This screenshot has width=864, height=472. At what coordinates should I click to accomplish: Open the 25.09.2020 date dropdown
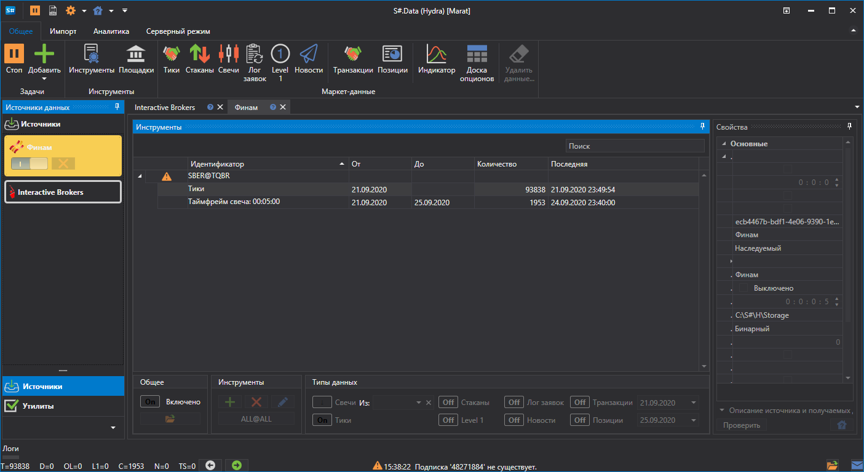pyautogui.click(x=694, y=420)
